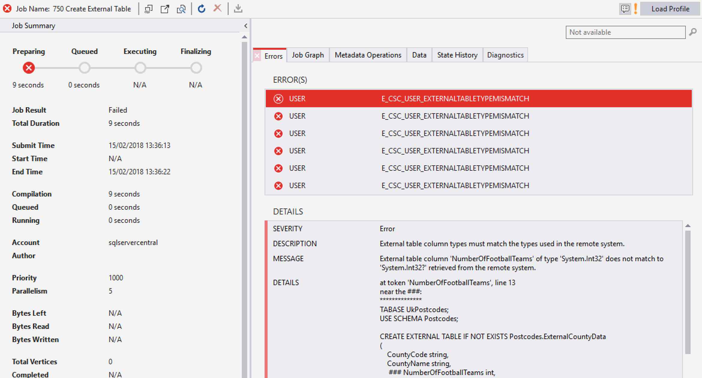
Task: Click the red X cancel job icon
Action: pyautogui.click(x=217, y=8)
